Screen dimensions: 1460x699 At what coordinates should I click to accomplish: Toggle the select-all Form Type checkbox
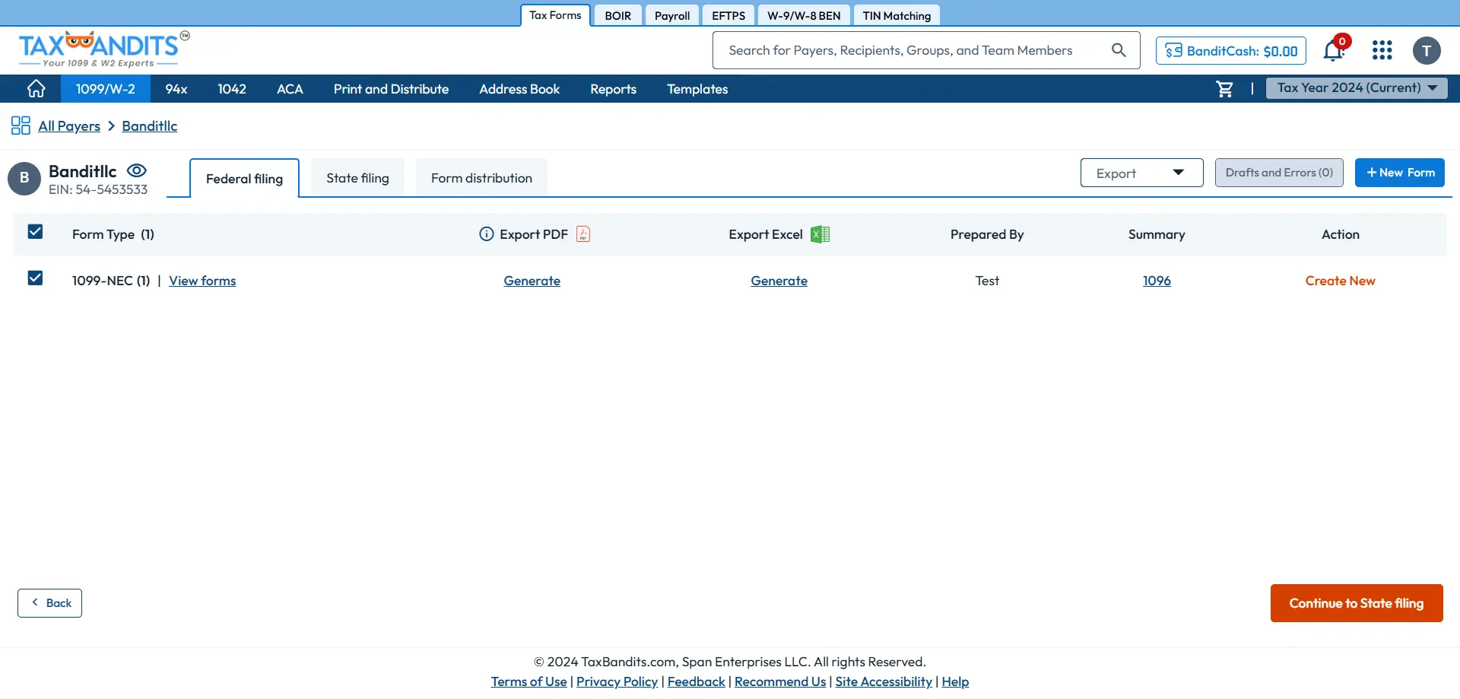coord(35,232)
